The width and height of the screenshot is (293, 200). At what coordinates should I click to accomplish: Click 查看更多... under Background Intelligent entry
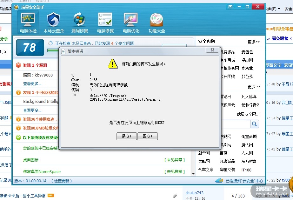(32, 110)
